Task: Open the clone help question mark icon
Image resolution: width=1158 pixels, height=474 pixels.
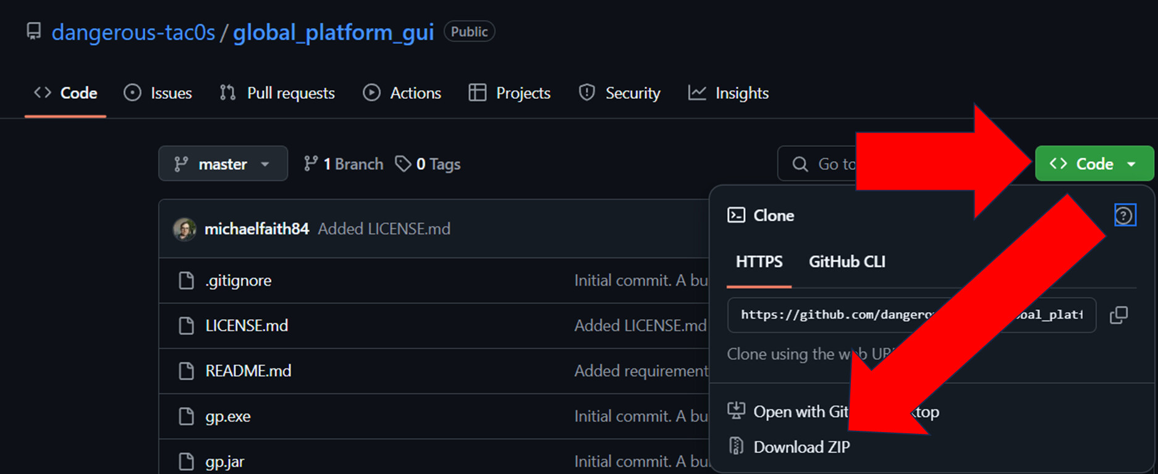Action: [x=1125, y=215]
